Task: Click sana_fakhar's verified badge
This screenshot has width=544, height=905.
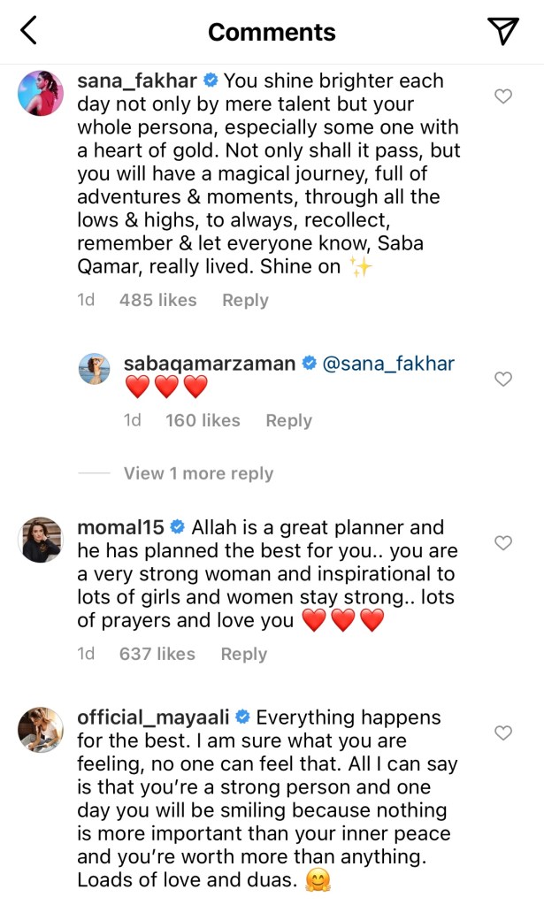Action: tap(211, 80)
